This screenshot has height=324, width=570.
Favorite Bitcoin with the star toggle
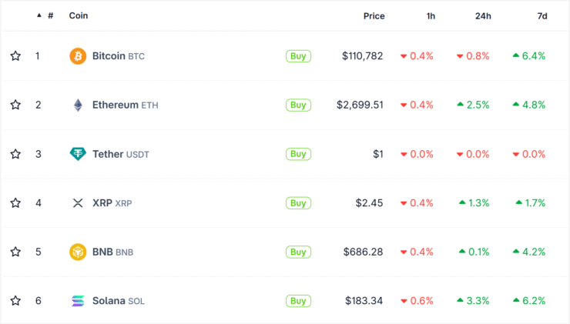pyautogui.click(x=15, y=56)
